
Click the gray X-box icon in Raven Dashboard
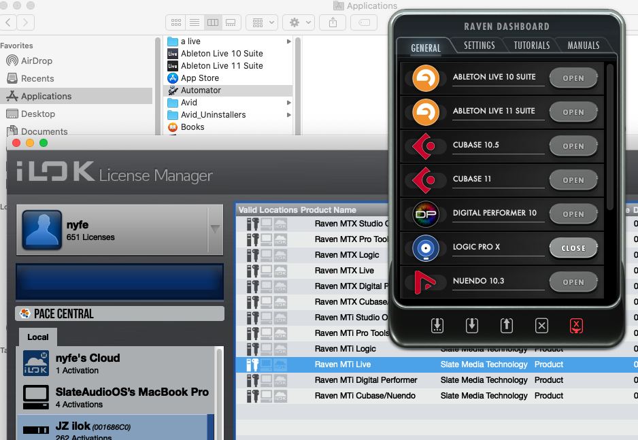click(x=541, y=326)
